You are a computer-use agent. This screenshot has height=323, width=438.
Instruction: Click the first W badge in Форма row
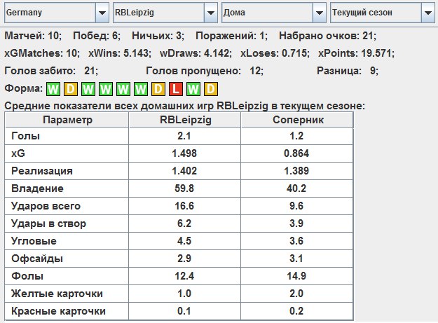(53, 89)
